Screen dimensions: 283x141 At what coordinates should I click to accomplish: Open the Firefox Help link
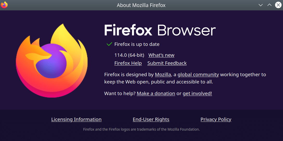(128, 63)
